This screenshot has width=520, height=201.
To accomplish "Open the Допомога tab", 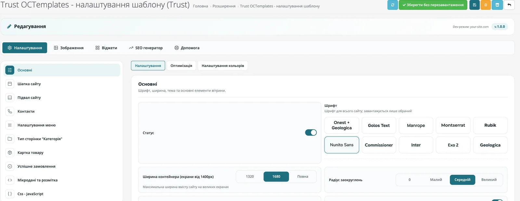I will 187,48.
